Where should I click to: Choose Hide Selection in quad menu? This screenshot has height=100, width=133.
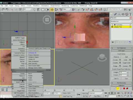pyautogui.click(x=33, y=64)
